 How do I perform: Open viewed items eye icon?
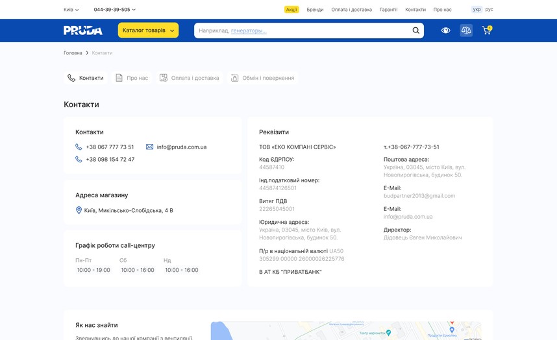pos(445,30)
